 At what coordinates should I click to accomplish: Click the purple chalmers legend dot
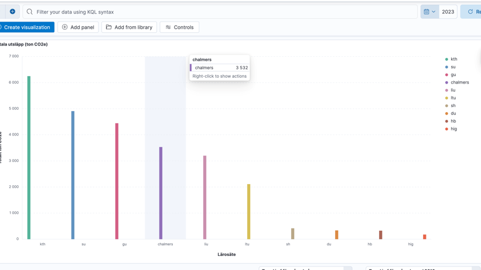tap(446, 83)
